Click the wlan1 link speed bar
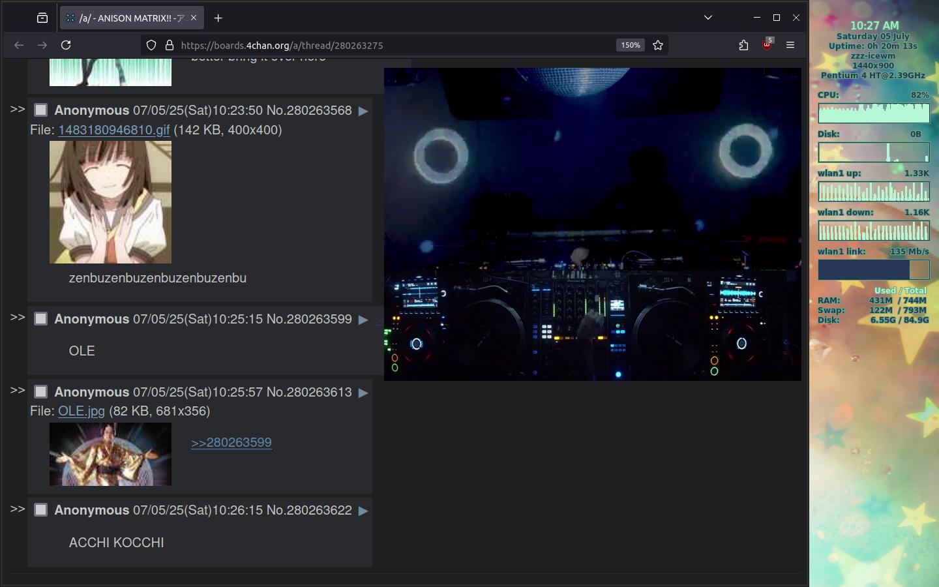The image size is (939, 587). click(x=874, y=269)
